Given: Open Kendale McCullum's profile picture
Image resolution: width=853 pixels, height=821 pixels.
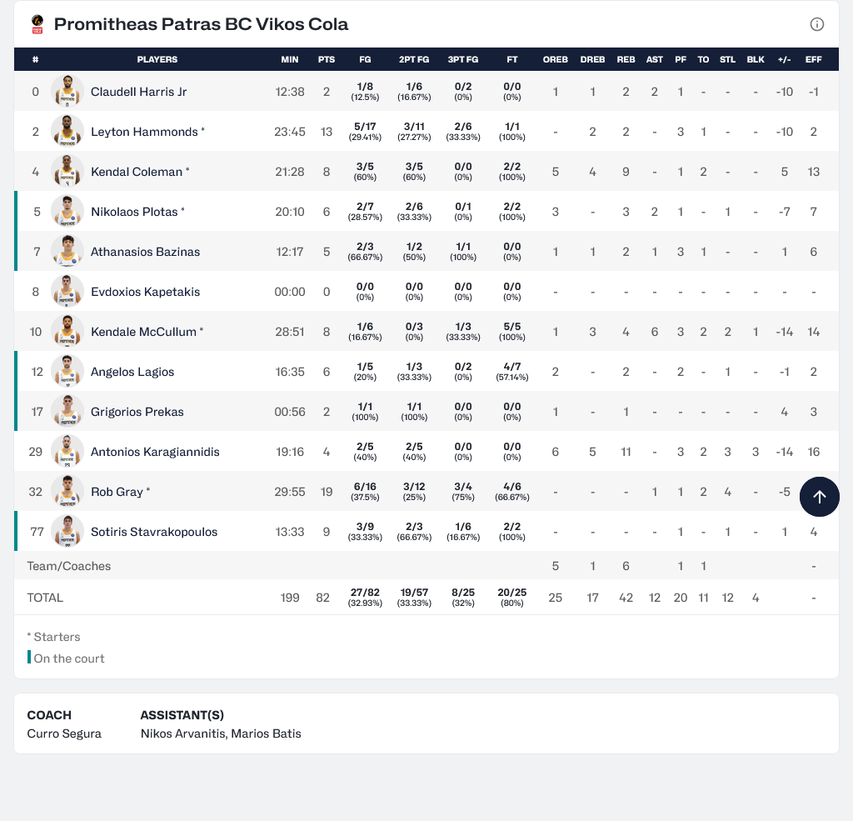Looking at the screenshot, I should 67,332.
